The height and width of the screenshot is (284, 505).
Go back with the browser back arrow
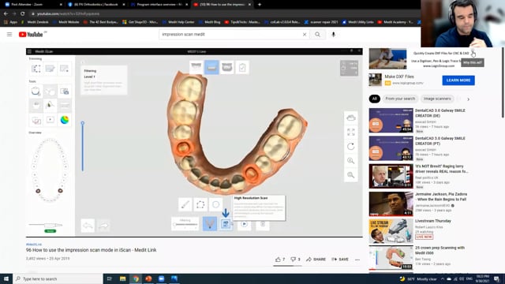pos(6,14)
